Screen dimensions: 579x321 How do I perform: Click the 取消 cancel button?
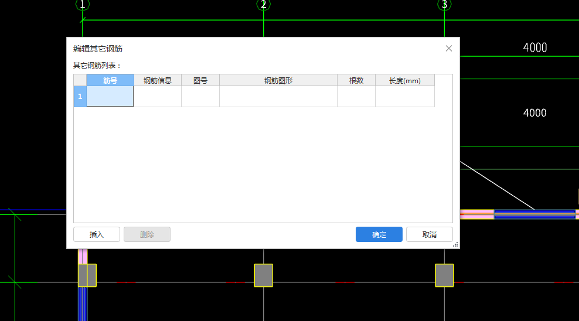point(430,234)
